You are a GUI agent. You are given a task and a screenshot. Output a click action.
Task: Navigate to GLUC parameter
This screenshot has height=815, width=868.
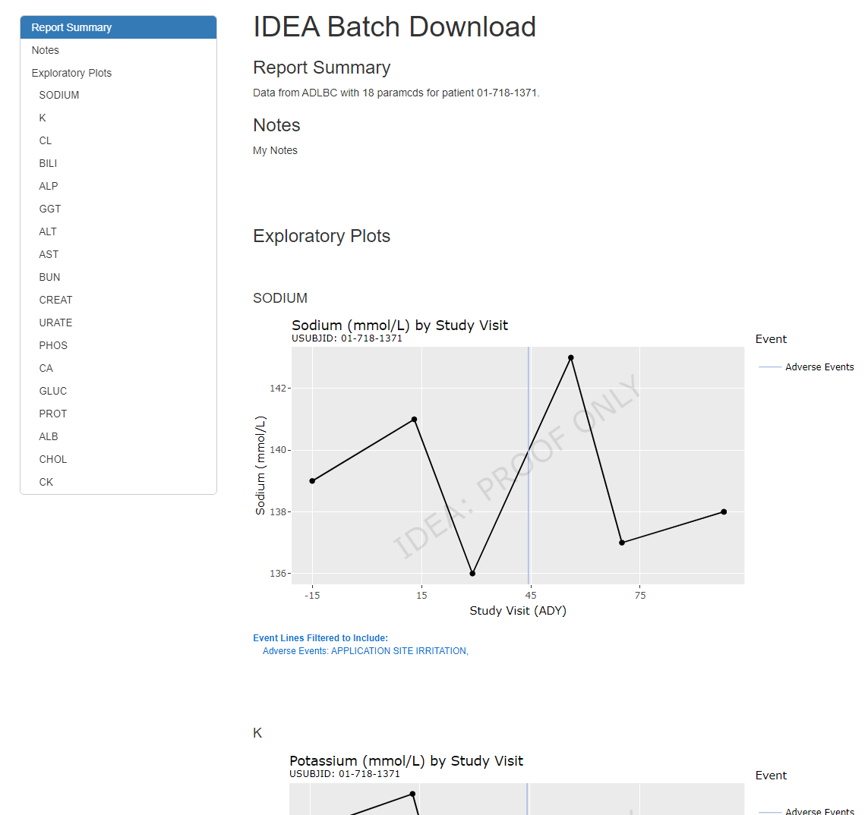tap(118, 391)
